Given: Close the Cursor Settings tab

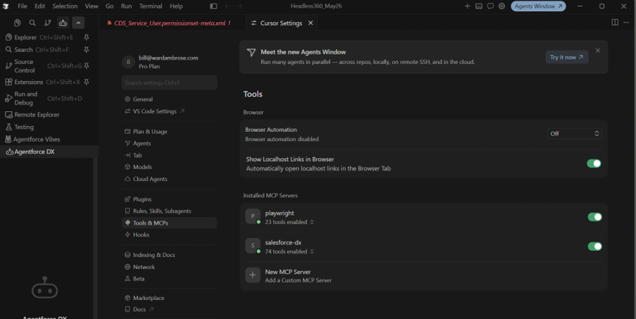Looking at the screenshot, I should (311, 23).
